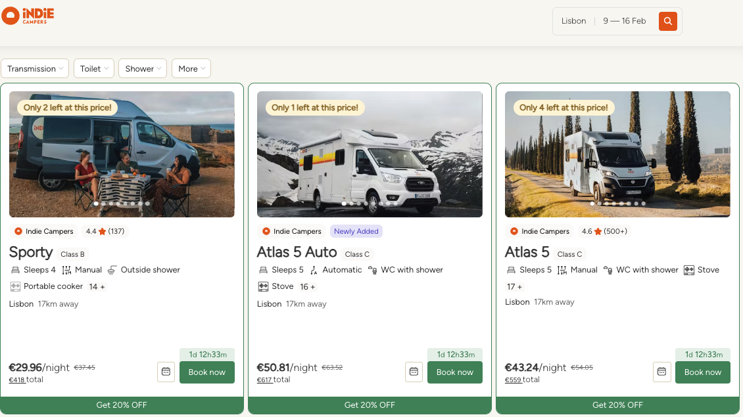Open the Atlas 5 Auto camper photo
Image resolution: width=743 pixels, height=417 pixels.
[x=370, y=154]
